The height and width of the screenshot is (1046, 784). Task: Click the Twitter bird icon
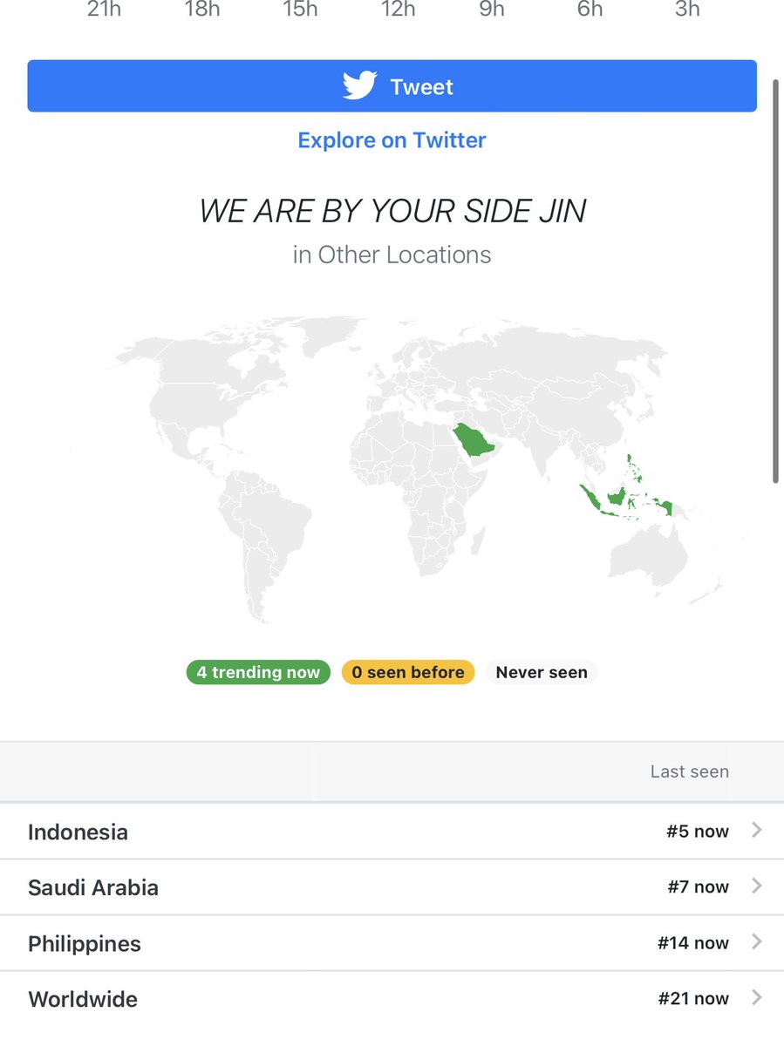359,86
